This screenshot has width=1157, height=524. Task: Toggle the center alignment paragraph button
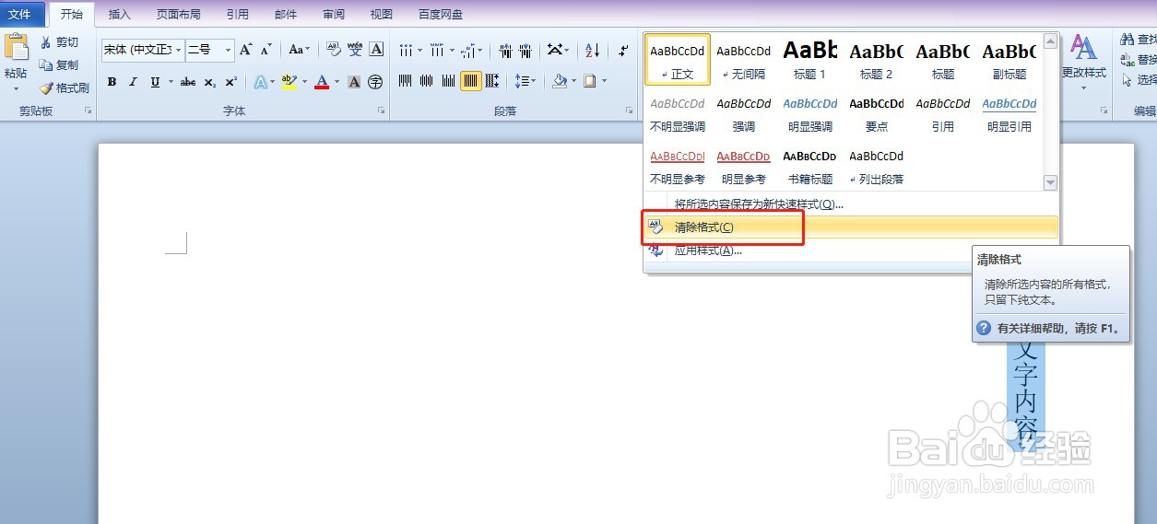[426, 81]
